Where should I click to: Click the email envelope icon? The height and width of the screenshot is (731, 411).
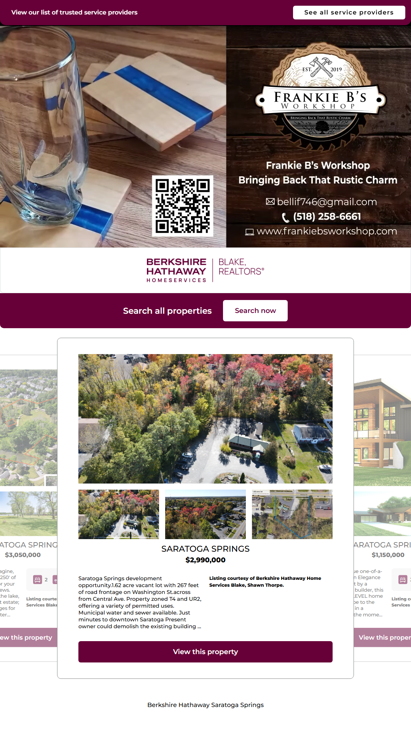click(270, 201)
